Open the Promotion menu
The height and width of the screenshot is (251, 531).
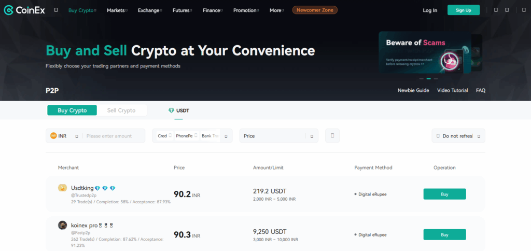(x=246, y=10)
